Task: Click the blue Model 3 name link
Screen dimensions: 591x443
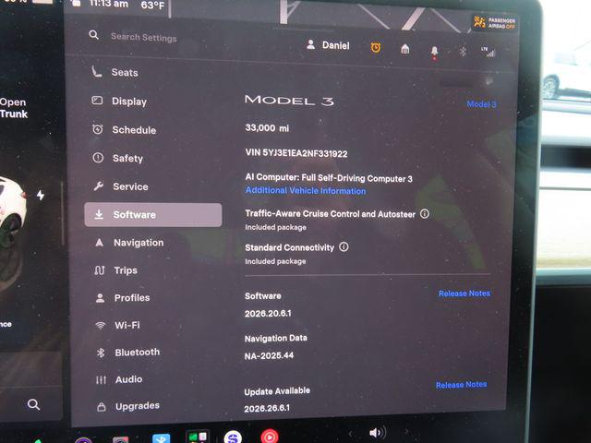Action: coord(481,104)
